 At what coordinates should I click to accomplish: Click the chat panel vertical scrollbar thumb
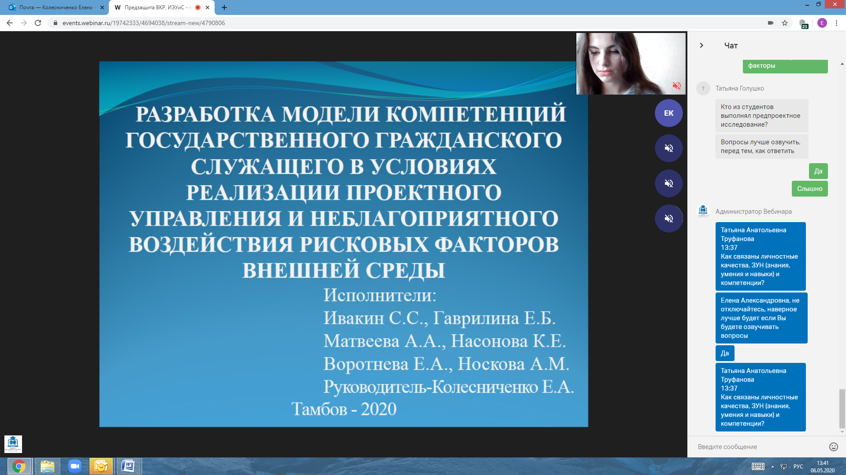pyautogui.click(x=842, y=408)
